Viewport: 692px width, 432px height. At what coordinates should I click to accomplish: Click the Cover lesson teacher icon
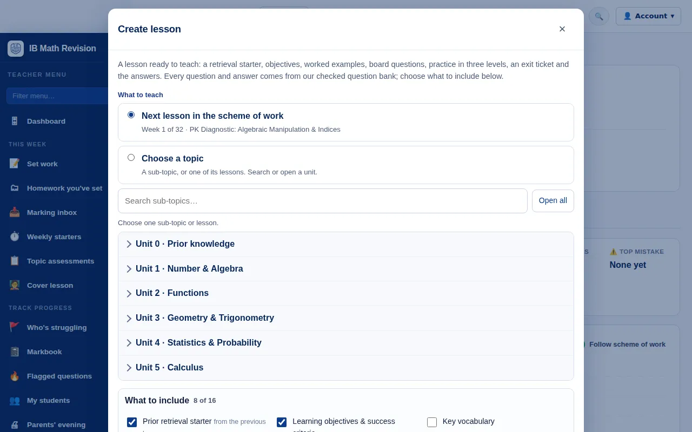click(x=15, y=285)
